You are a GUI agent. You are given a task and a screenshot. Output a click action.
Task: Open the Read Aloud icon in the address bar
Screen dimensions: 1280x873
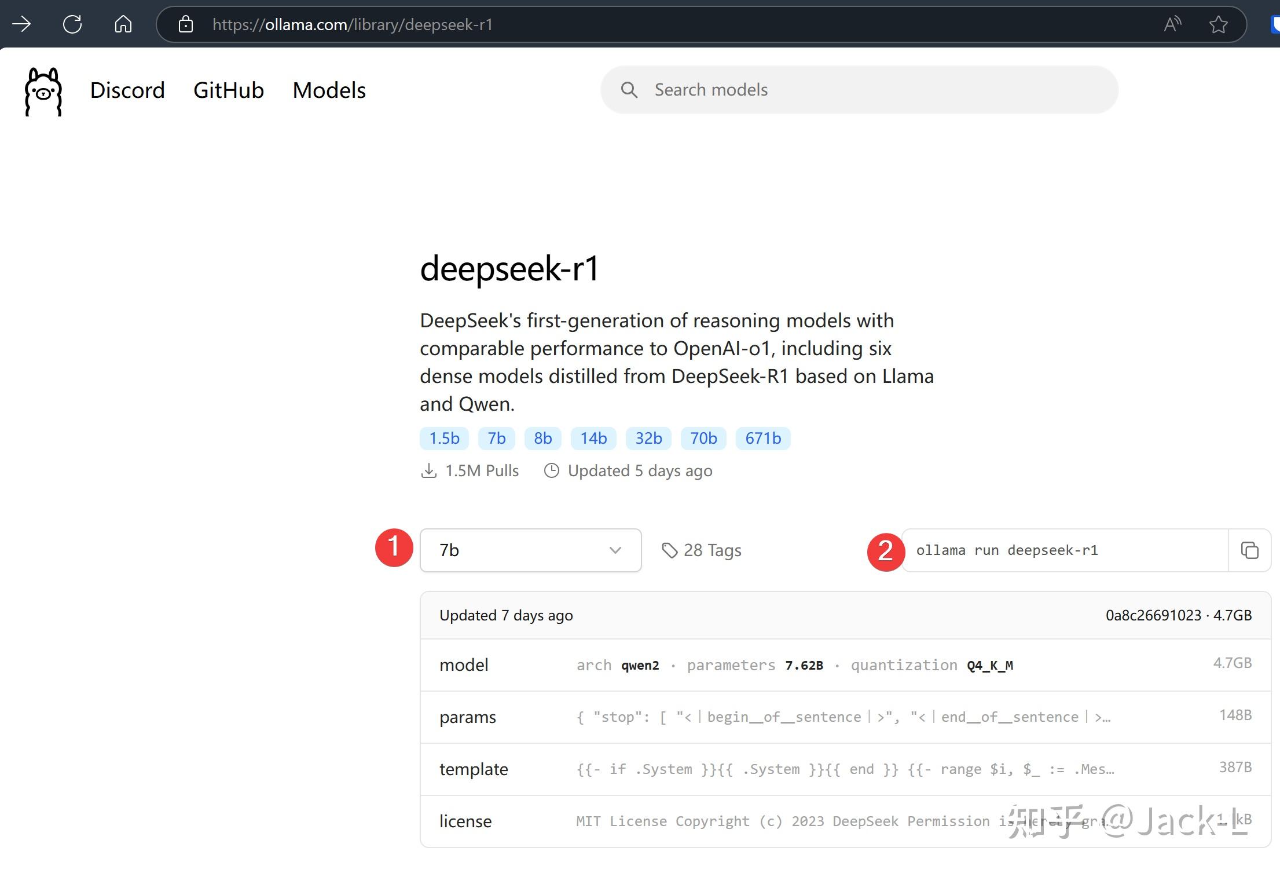(x=1173, y=24)
